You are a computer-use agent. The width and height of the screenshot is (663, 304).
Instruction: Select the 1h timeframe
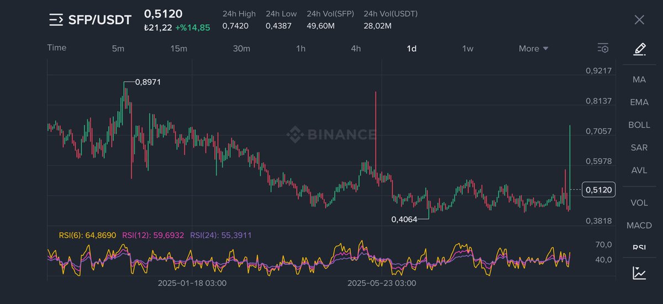[301, 48]
